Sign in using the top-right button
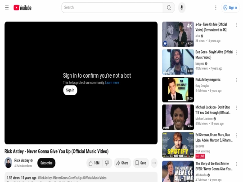This screenshot has height=182, width=243. point(230,8)
